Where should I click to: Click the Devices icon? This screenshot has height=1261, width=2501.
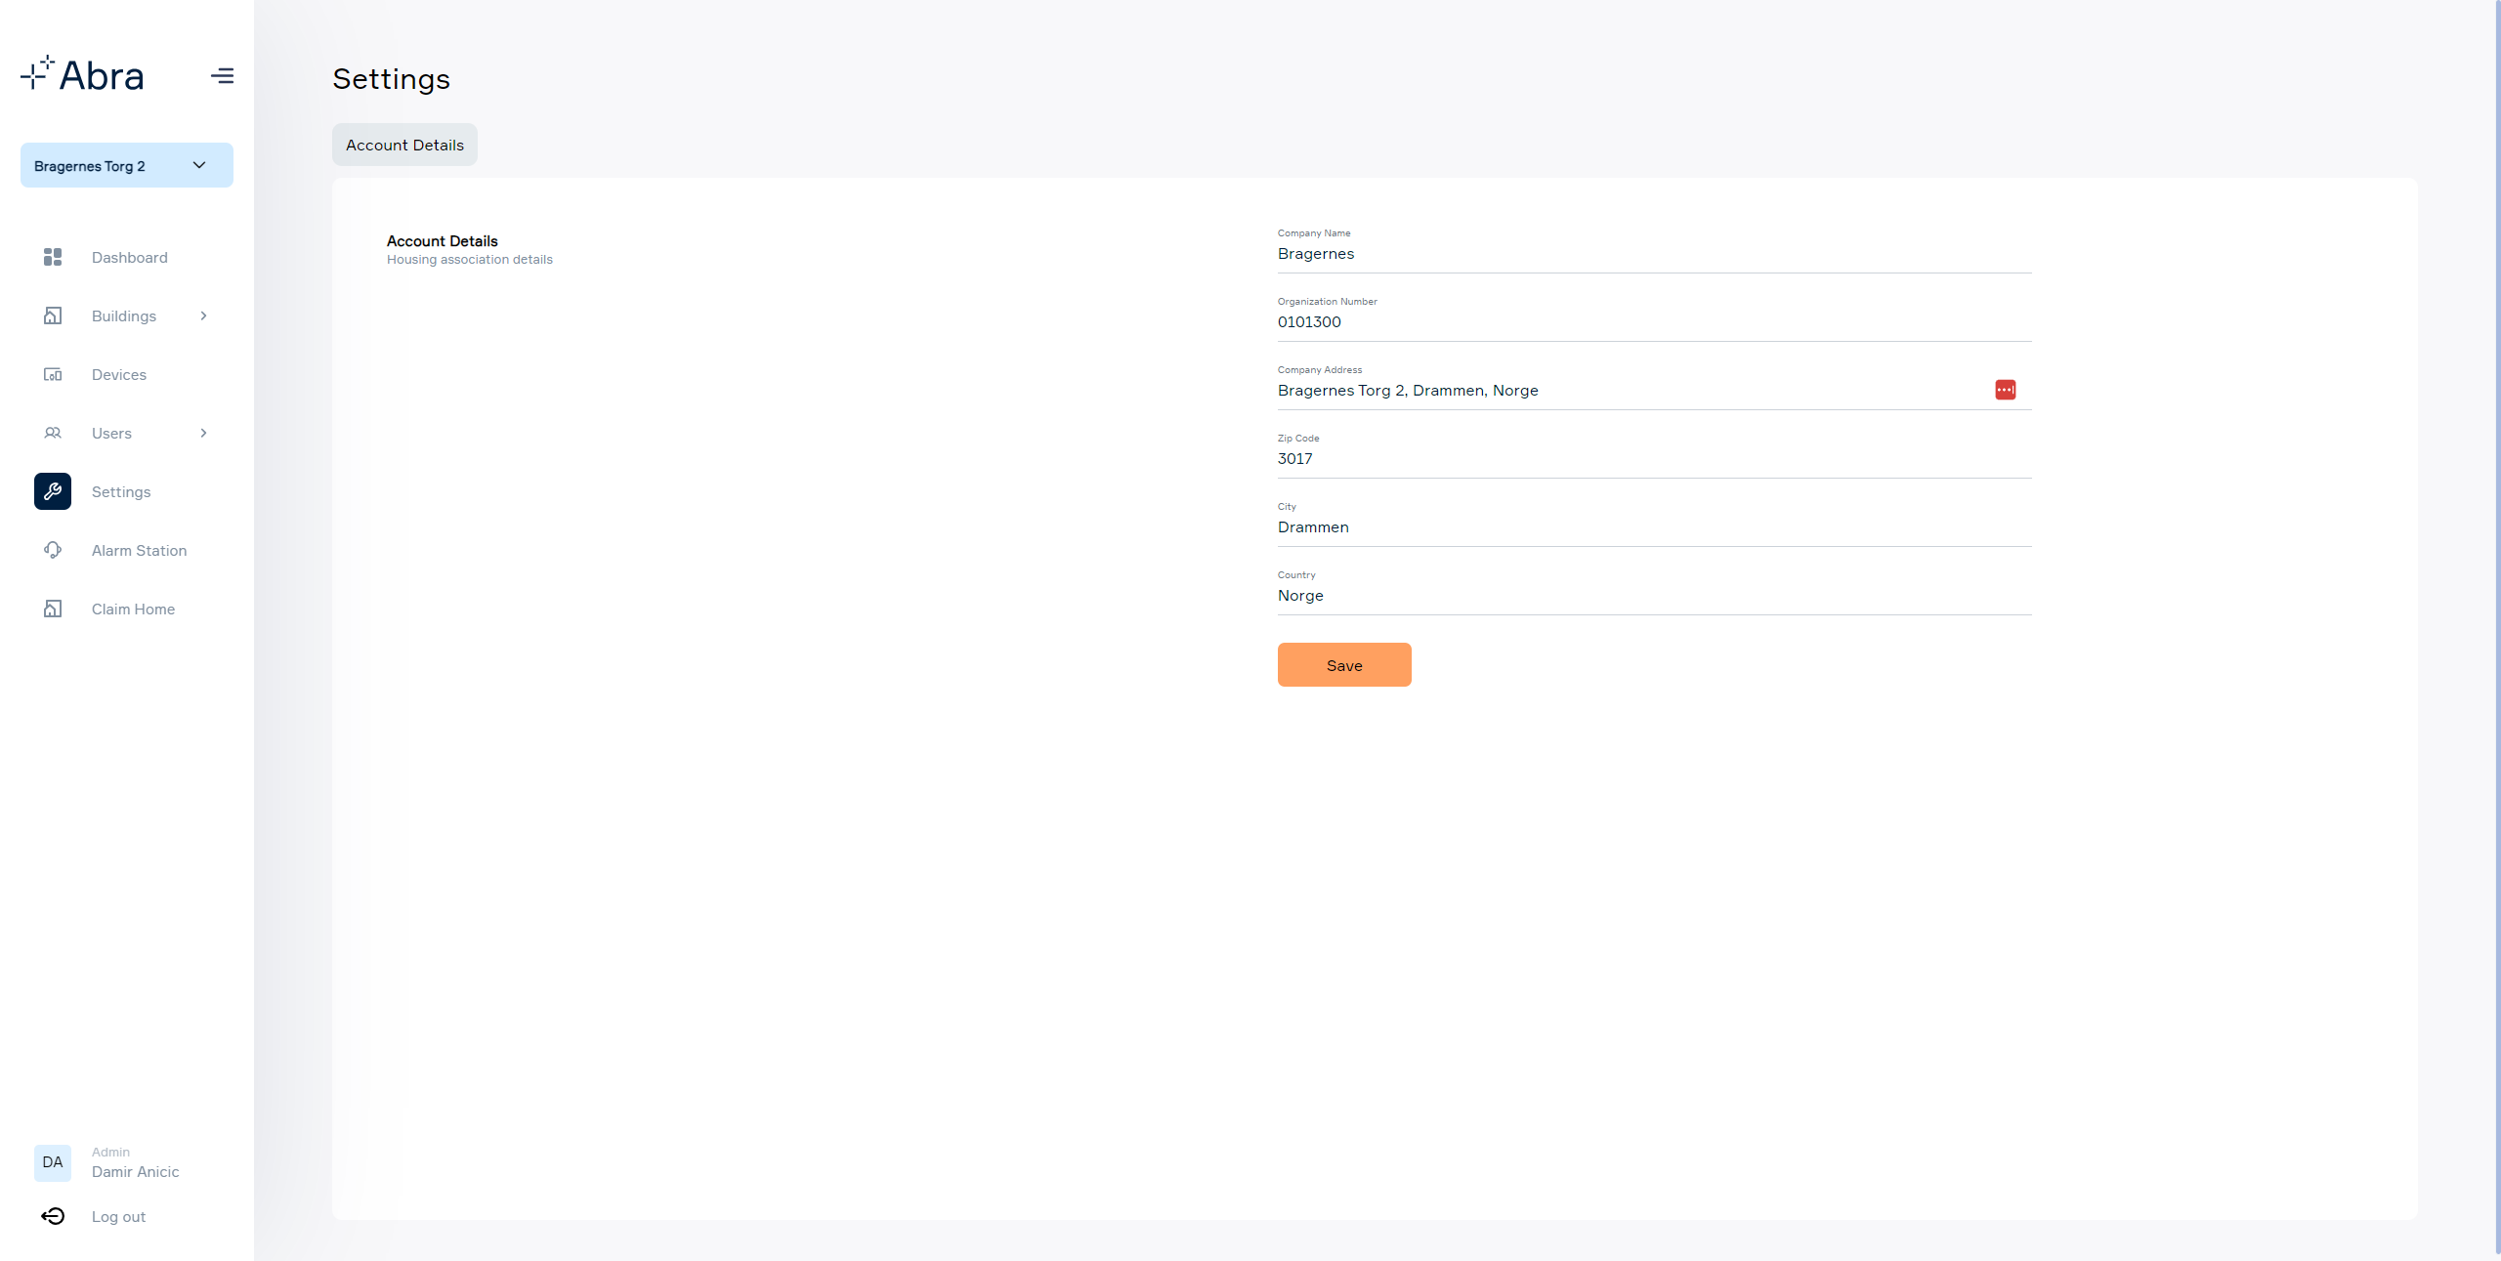[53, 374]
